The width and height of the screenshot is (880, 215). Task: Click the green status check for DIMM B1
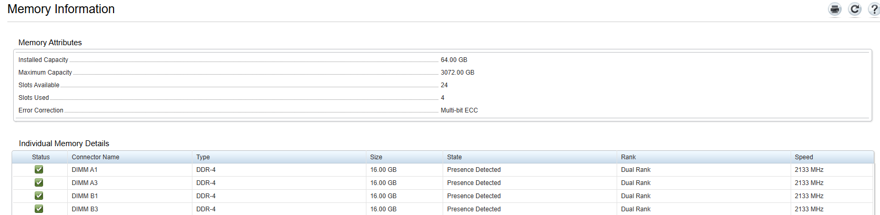39,196
